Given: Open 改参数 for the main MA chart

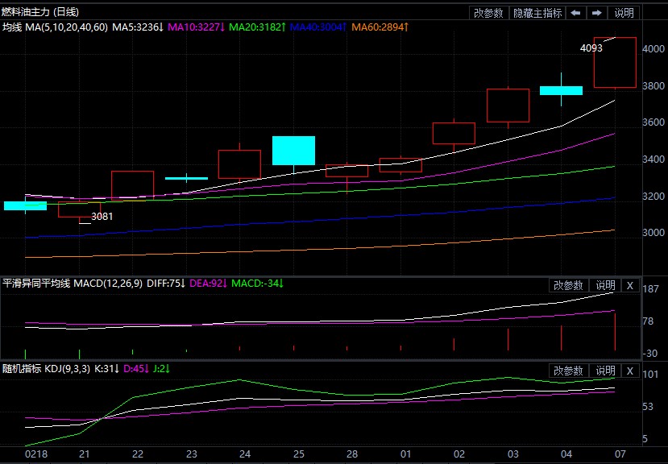Looking at the screenshot, I should (x=488, y=13).
